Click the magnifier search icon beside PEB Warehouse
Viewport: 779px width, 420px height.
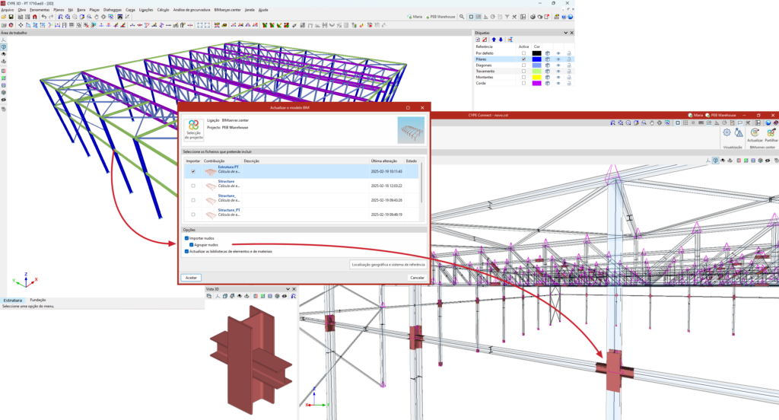(x=462, y=17)
